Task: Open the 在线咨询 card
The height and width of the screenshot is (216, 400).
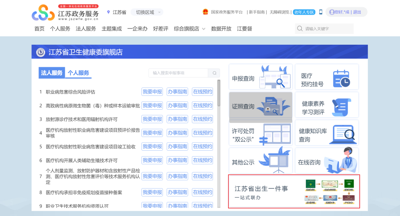Action: click(x=327, y=161)
